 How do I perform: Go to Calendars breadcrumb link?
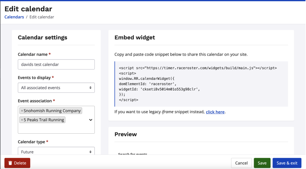(x=14, y=17)
